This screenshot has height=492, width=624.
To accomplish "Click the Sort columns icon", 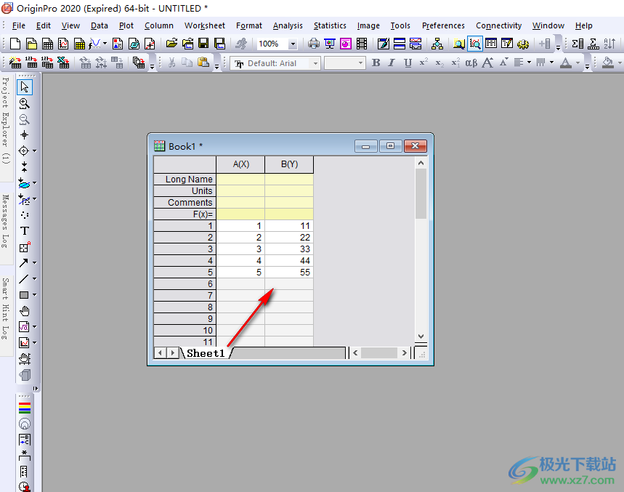I will 609,44.
